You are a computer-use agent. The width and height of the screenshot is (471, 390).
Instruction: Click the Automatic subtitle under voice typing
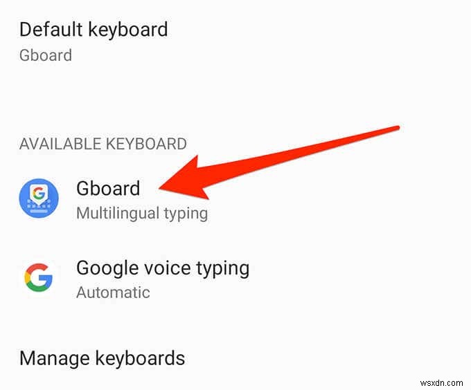[x=113, y=292]
